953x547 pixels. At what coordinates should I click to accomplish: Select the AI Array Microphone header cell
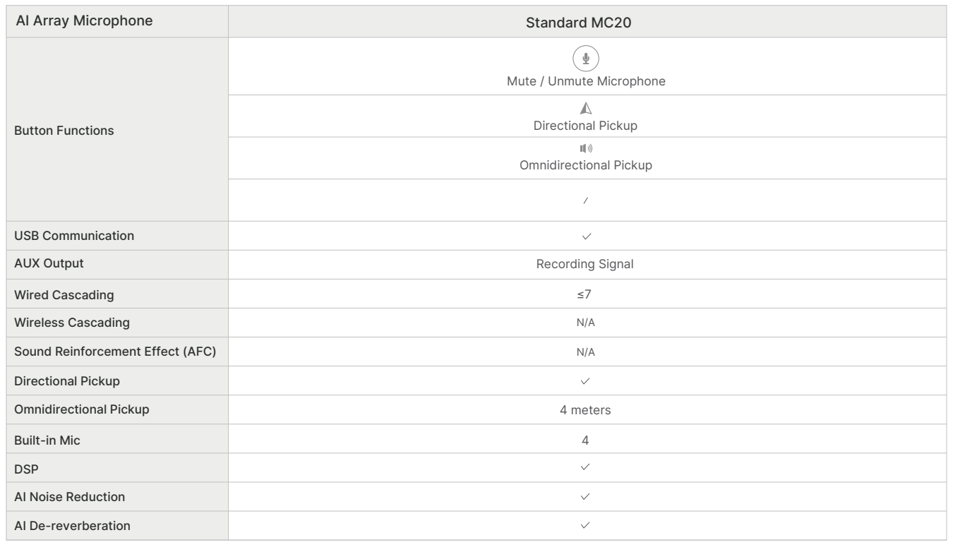tap(116, 21)
